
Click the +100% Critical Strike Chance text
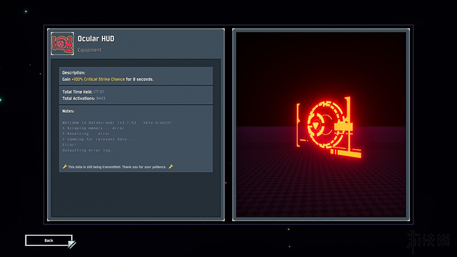pyautogui.click(x=98, y=79)
